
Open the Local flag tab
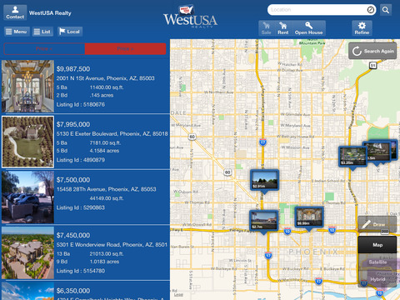(70, 32)
